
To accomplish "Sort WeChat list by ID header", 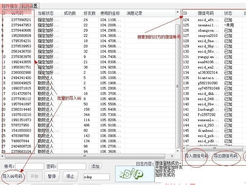I will [185, 13].
